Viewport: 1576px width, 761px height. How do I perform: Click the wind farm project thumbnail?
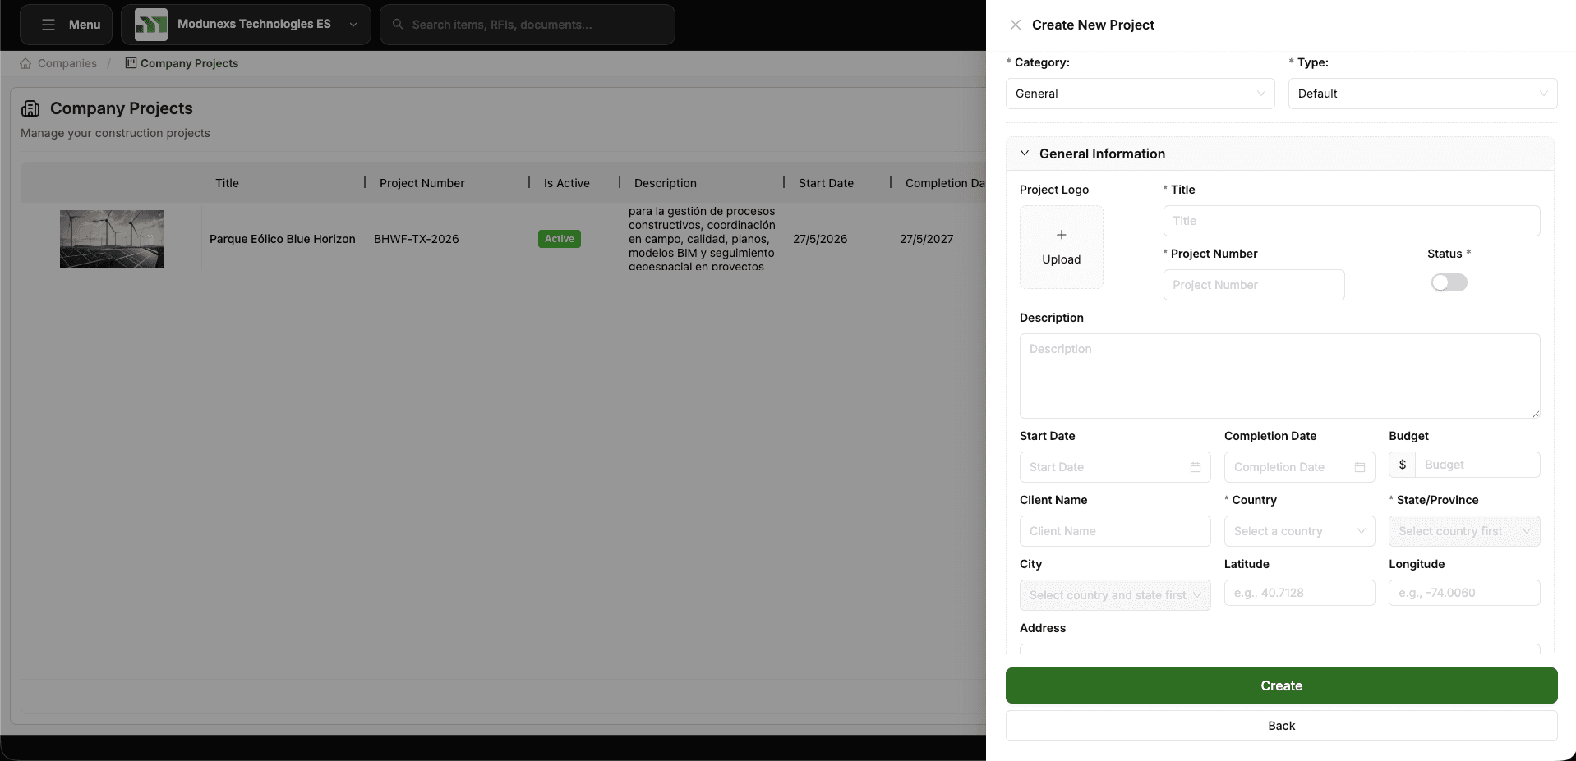[112, 239]
